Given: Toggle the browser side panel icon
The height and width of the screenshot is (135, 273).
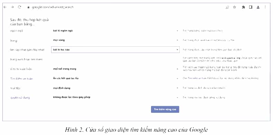Looking at the screenshot, I should (x=251, y=7).
